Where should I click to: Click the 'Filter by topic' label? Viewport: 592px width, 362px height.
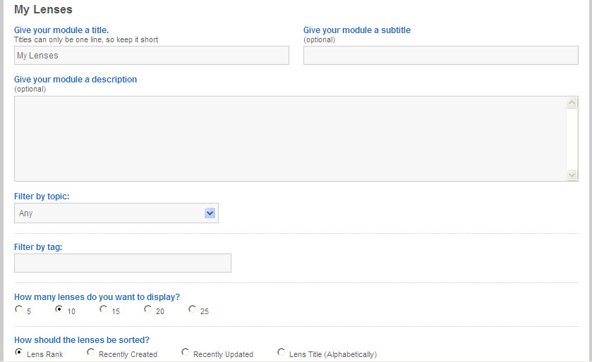pyautogui.click(x=42, y=196)
